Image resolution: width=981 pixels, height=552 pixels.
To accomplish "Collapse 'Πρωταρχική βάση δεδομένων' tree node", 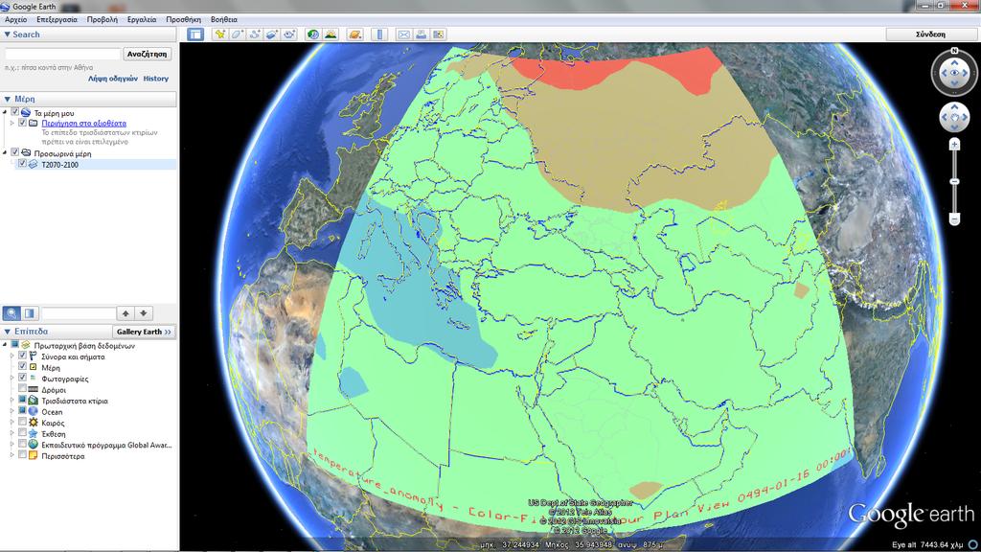I will pyautogui.click(x=5, y=345).
